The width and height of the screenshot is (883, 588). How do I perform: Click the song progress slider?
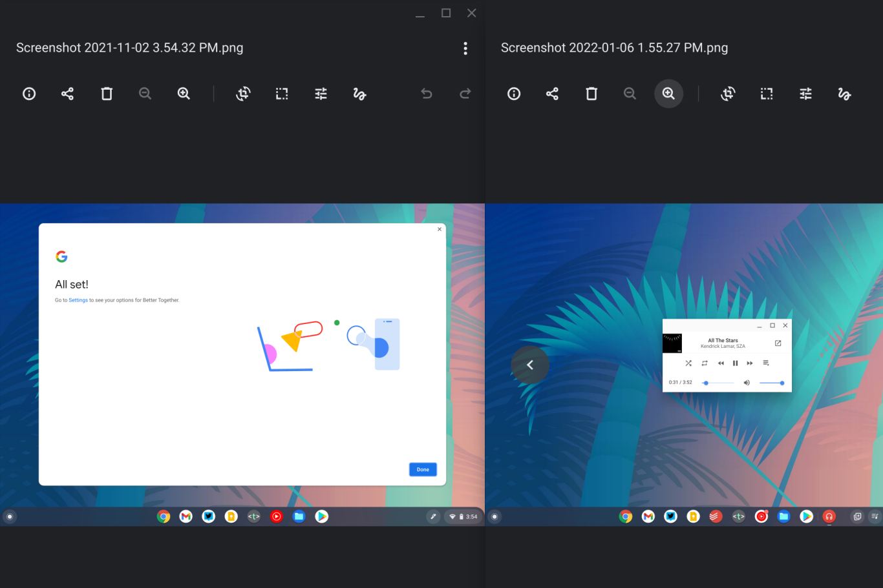(718, 383)
